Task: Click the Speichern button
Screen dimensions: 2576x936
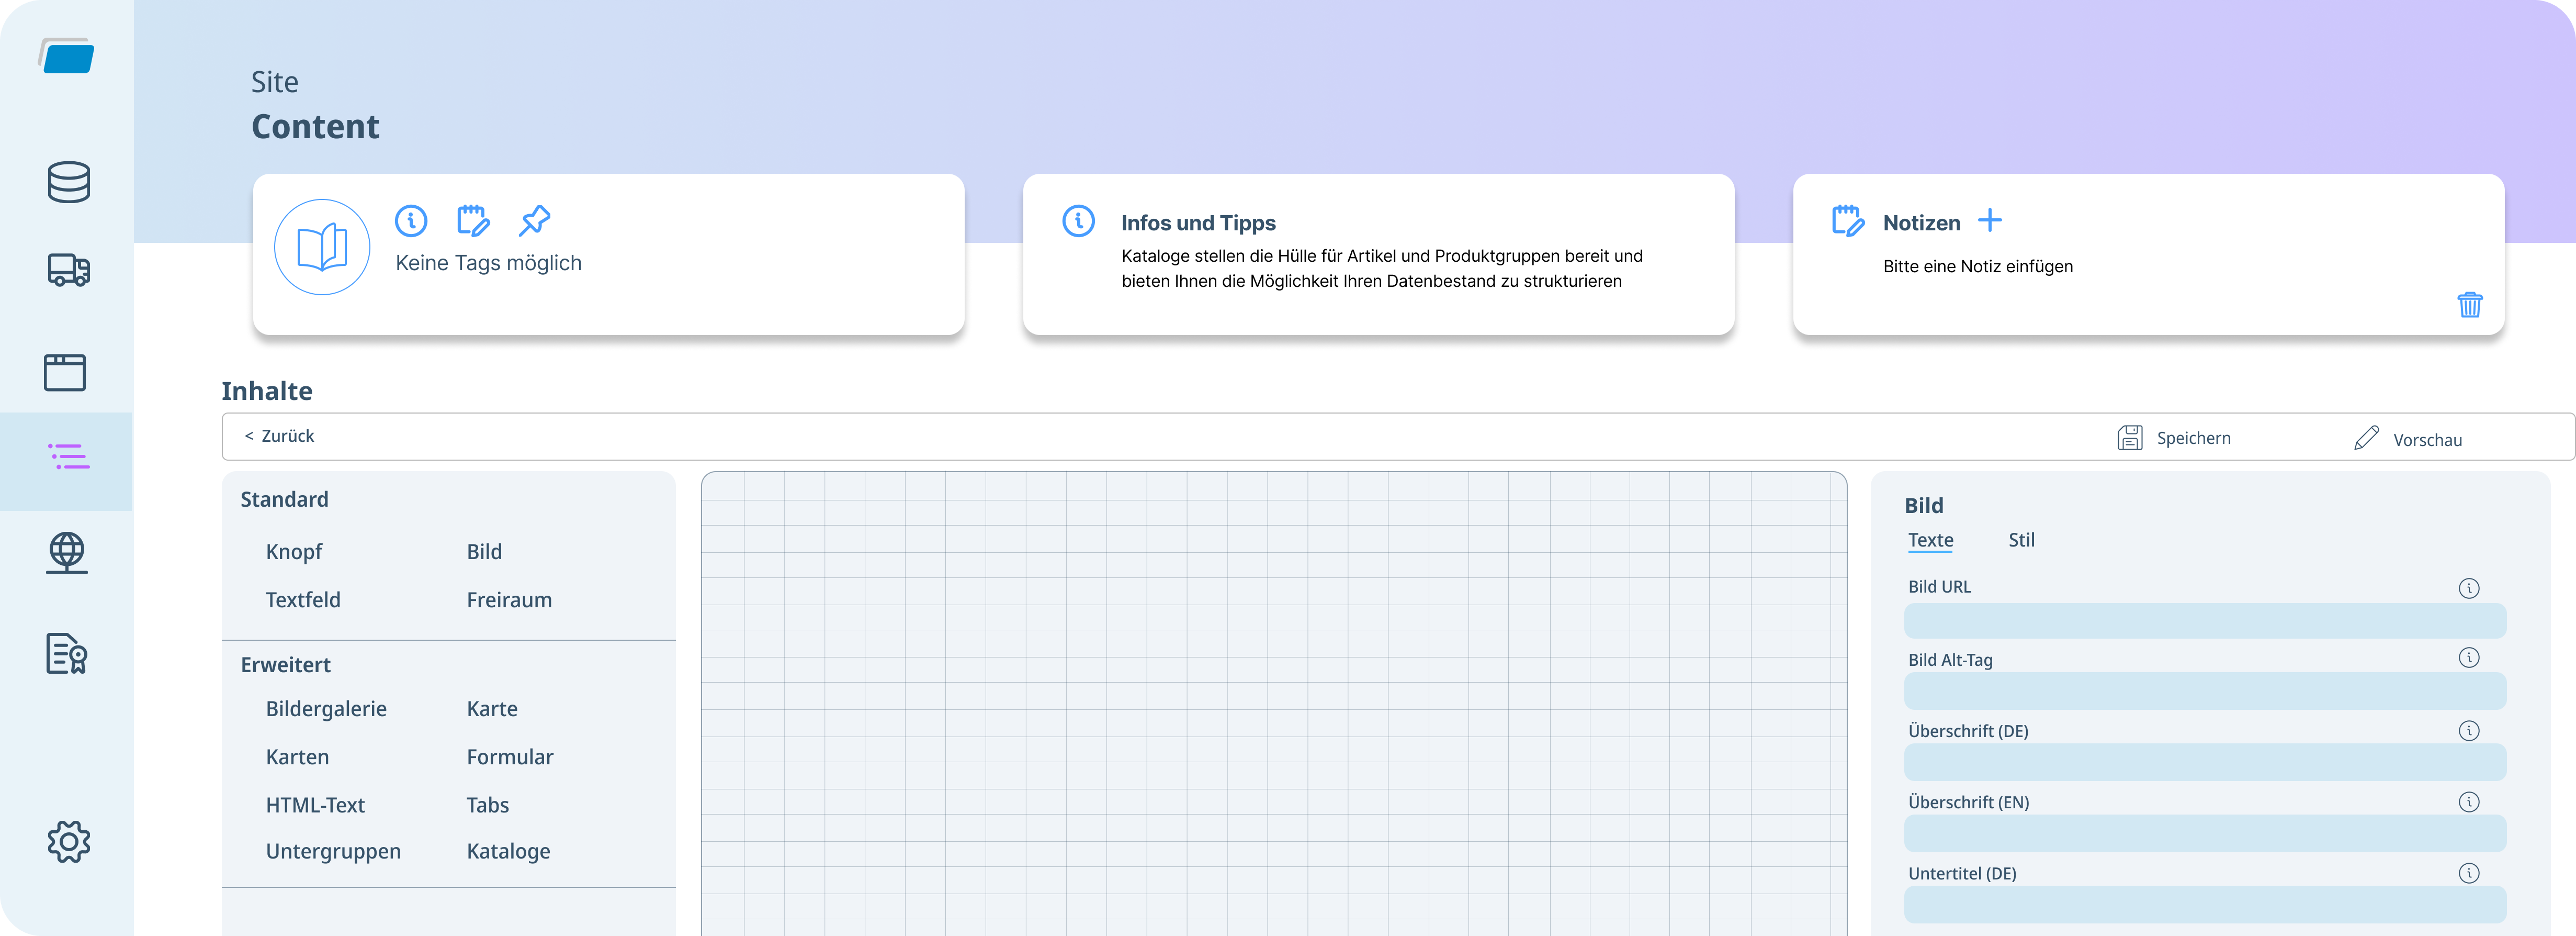Action: pos(2174,438)
